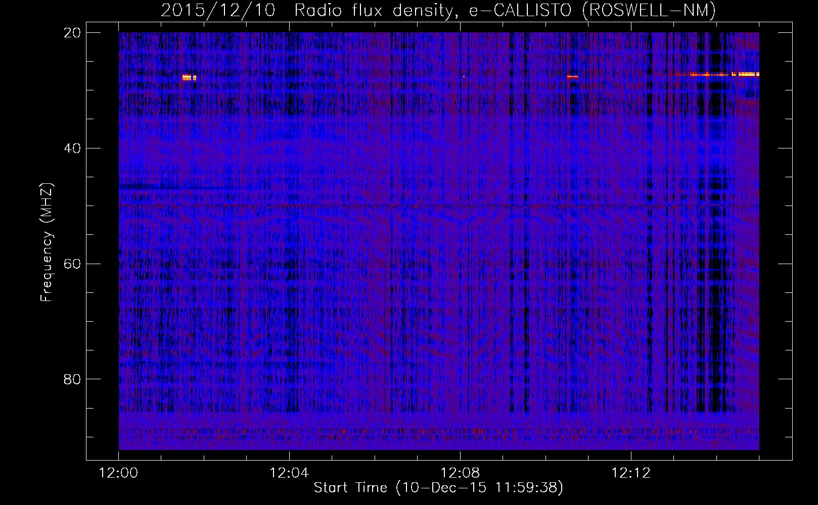
Task: Click the 'Frequency (MHZ)' y-axis label
Action: point(47,242)
